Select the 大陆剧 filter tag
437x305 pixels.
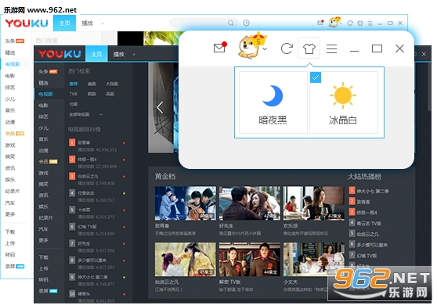tap(112, 84)
